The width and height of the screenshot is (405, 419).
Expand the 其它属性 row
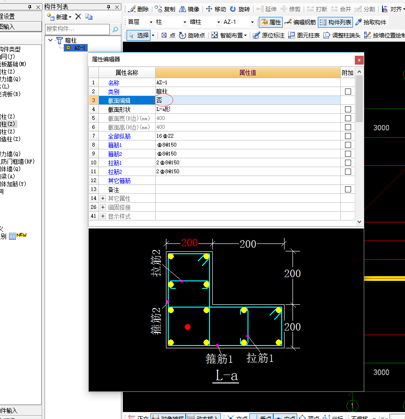coord(103,198)
